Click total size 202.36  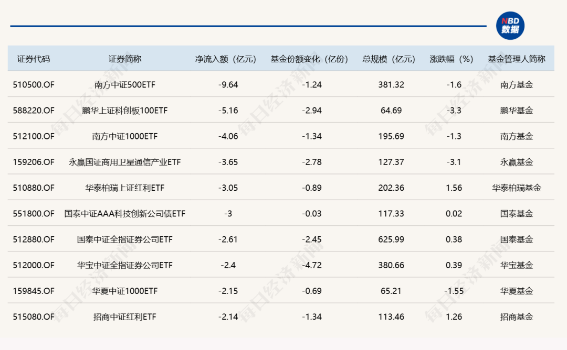[x=391, y=188]
